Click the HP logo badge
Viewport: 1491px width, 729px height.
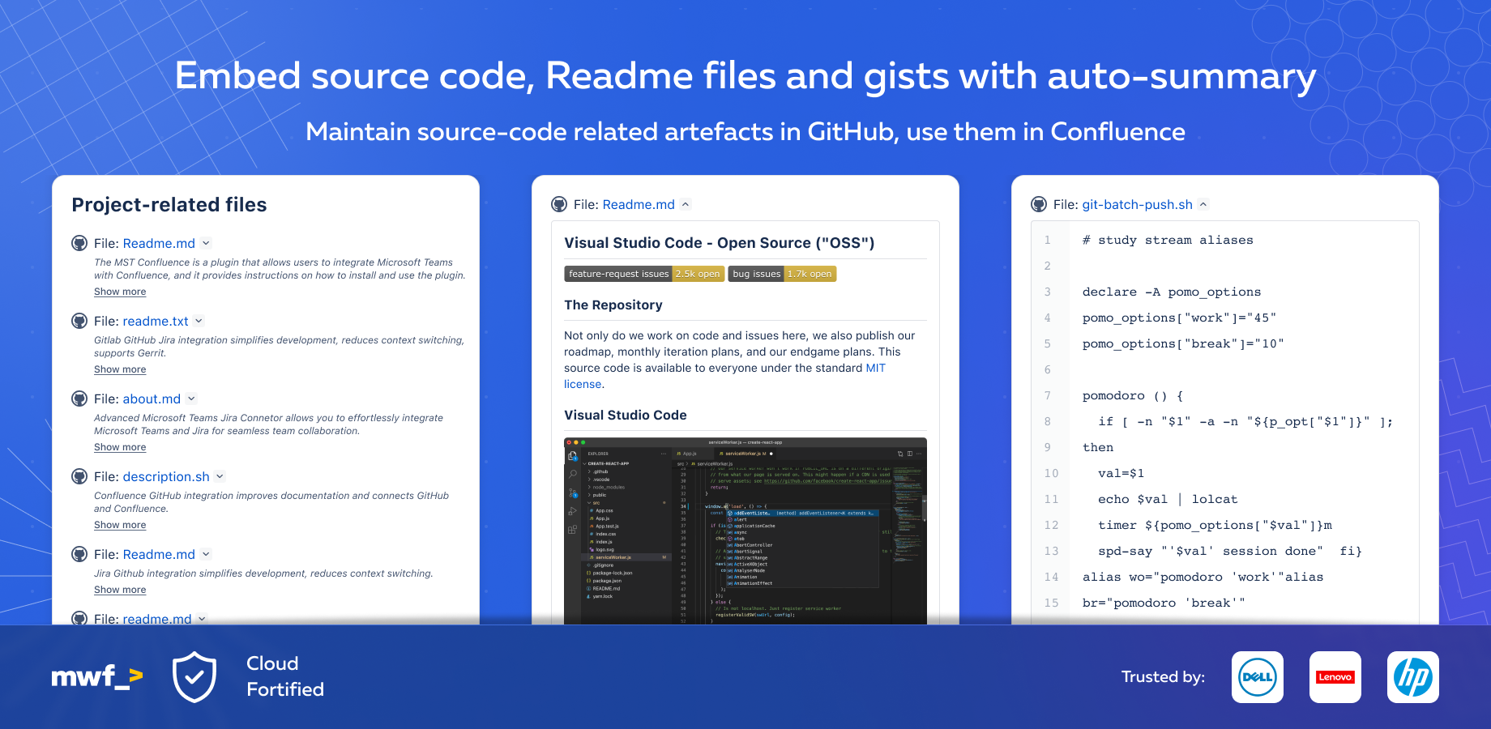coord(1413,677)
